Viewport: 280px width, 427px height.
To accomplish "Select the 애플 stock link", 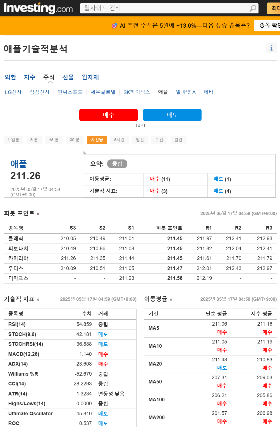I will [x=163, y=92].
